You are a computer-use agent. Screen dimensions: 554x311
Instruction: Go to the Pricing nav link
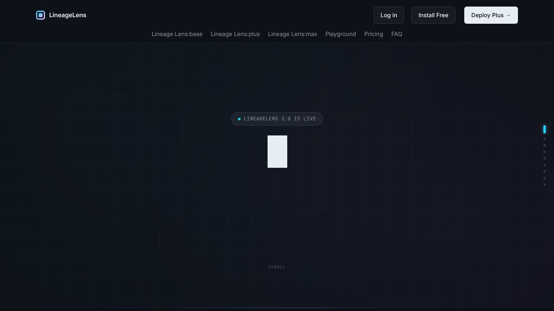click(x=374, y=34)
